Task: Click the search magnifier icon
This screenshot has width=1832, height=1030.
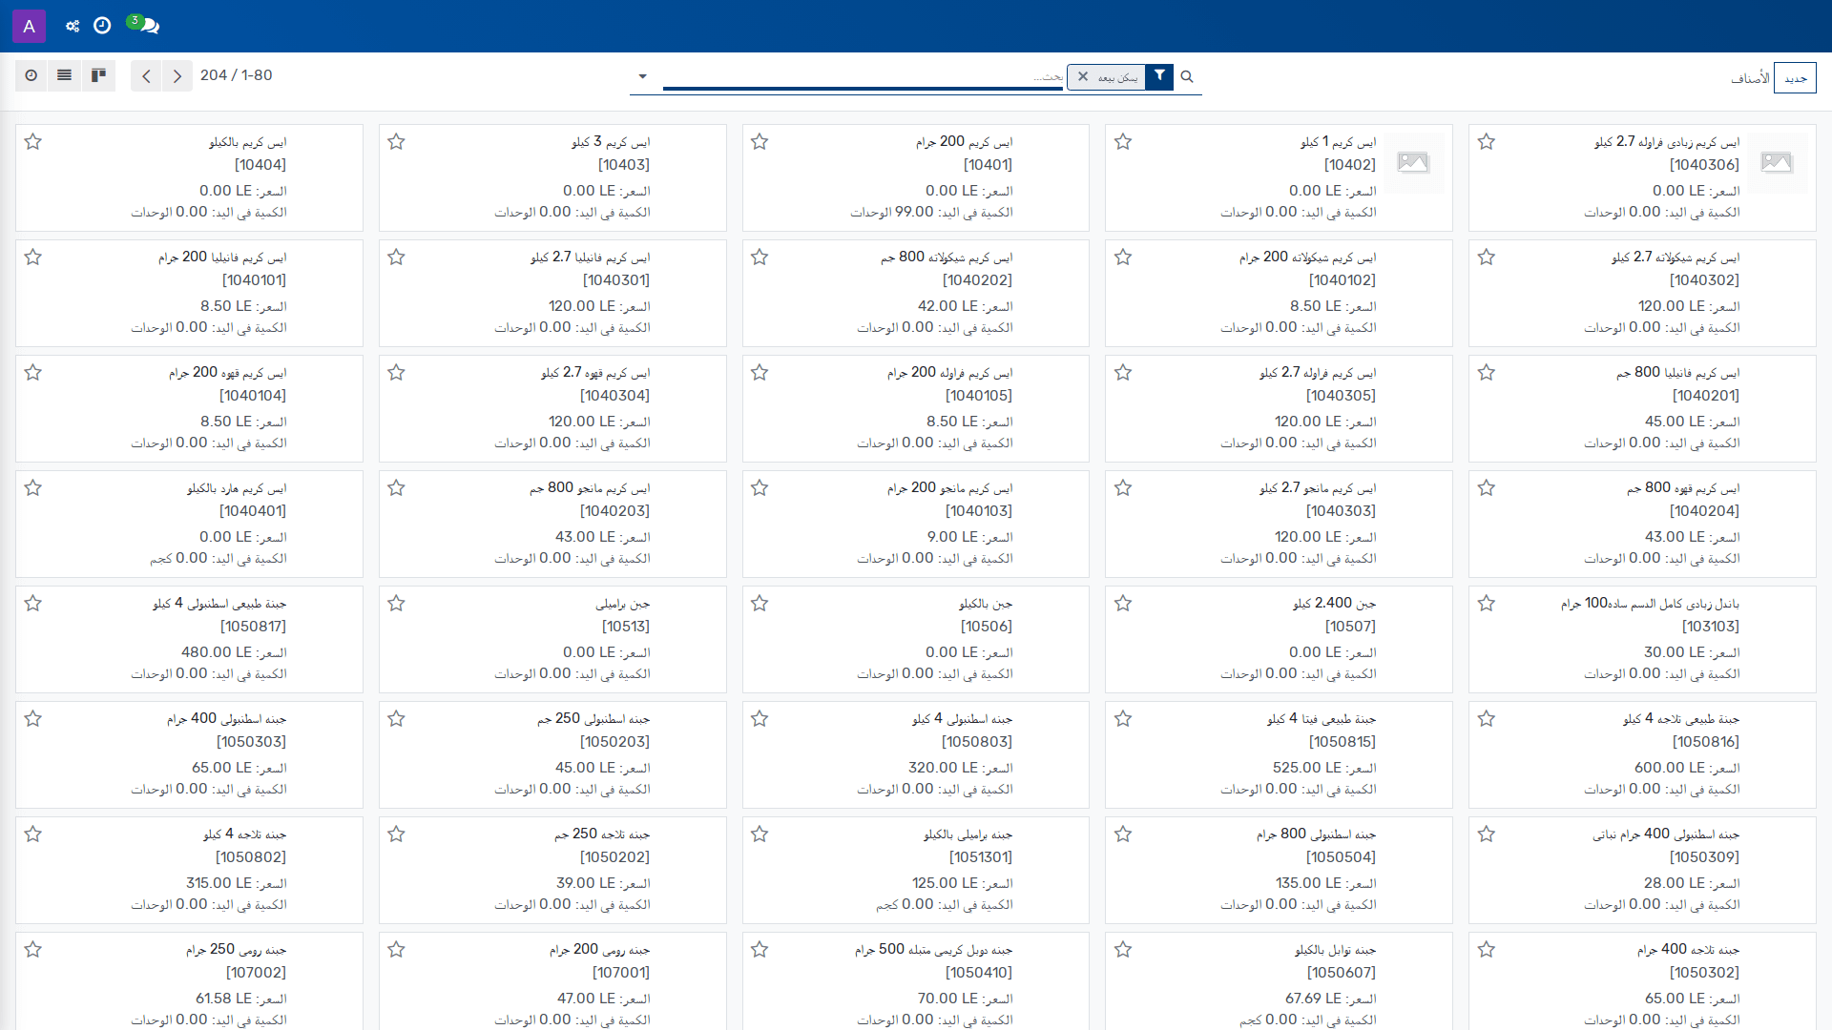Action: (1187, 76)
